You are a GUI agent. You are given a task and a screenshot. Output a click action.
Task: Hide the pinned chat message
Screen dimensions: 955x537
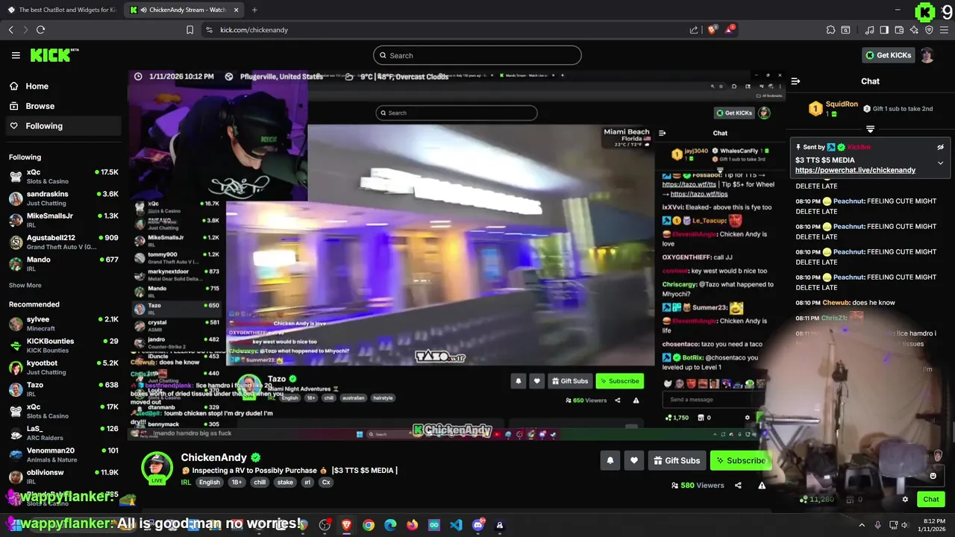pyautogui.click(x=940, y=148)
